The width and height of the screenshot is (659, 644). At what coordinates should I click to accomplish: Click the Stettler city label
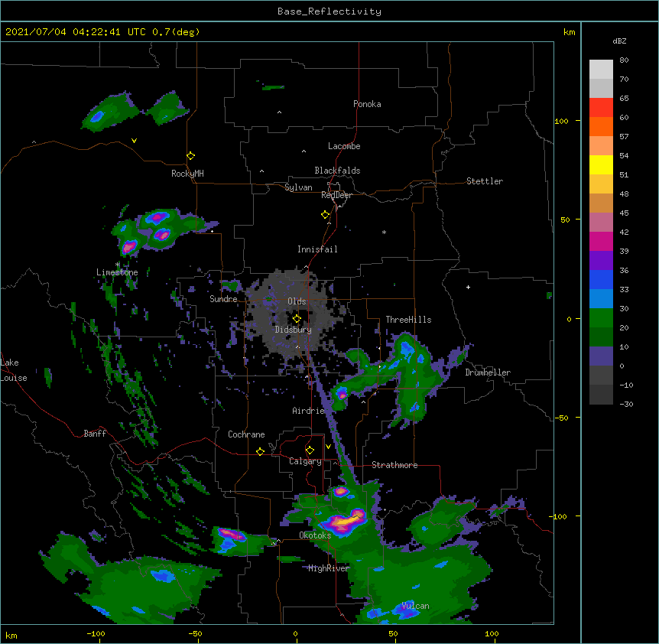click(x=485, y=181)
